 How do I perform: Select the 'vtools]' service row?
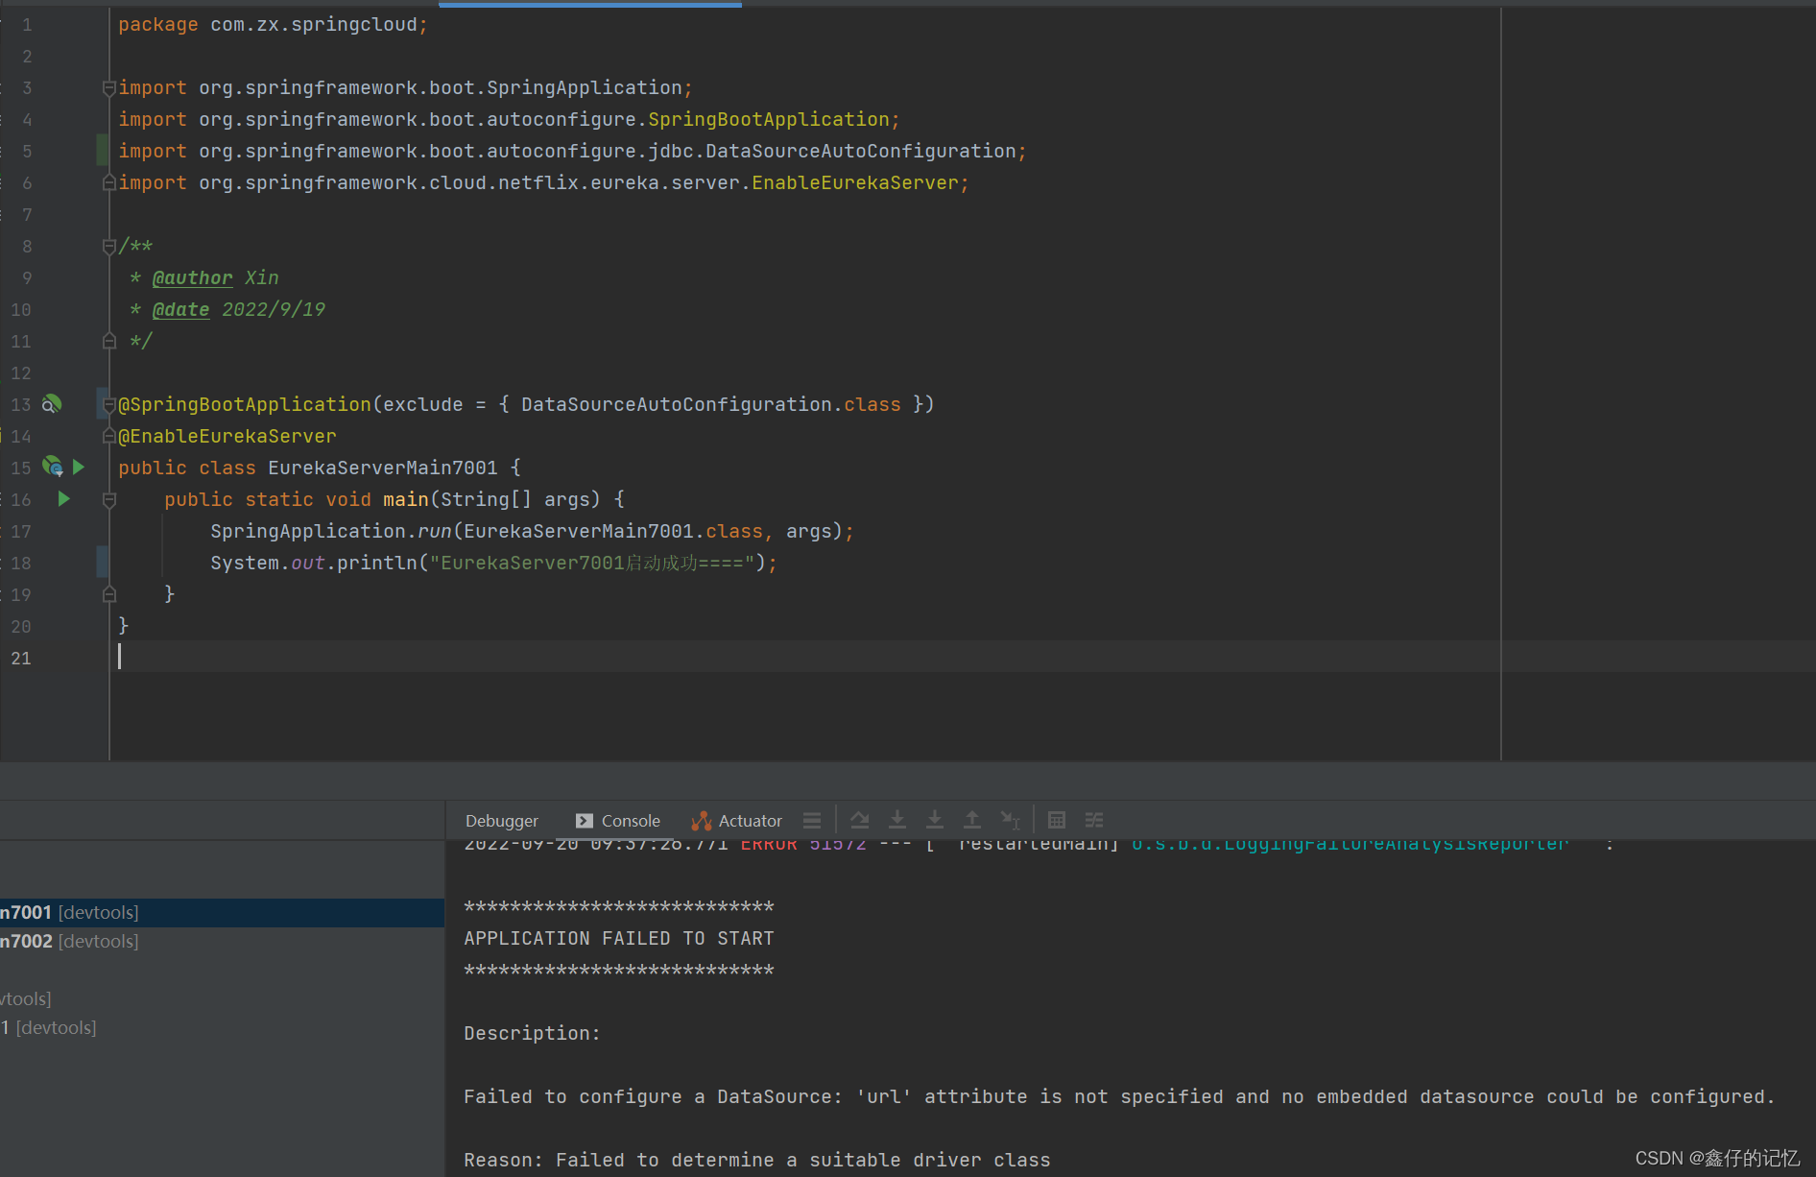tap(222, 998)
